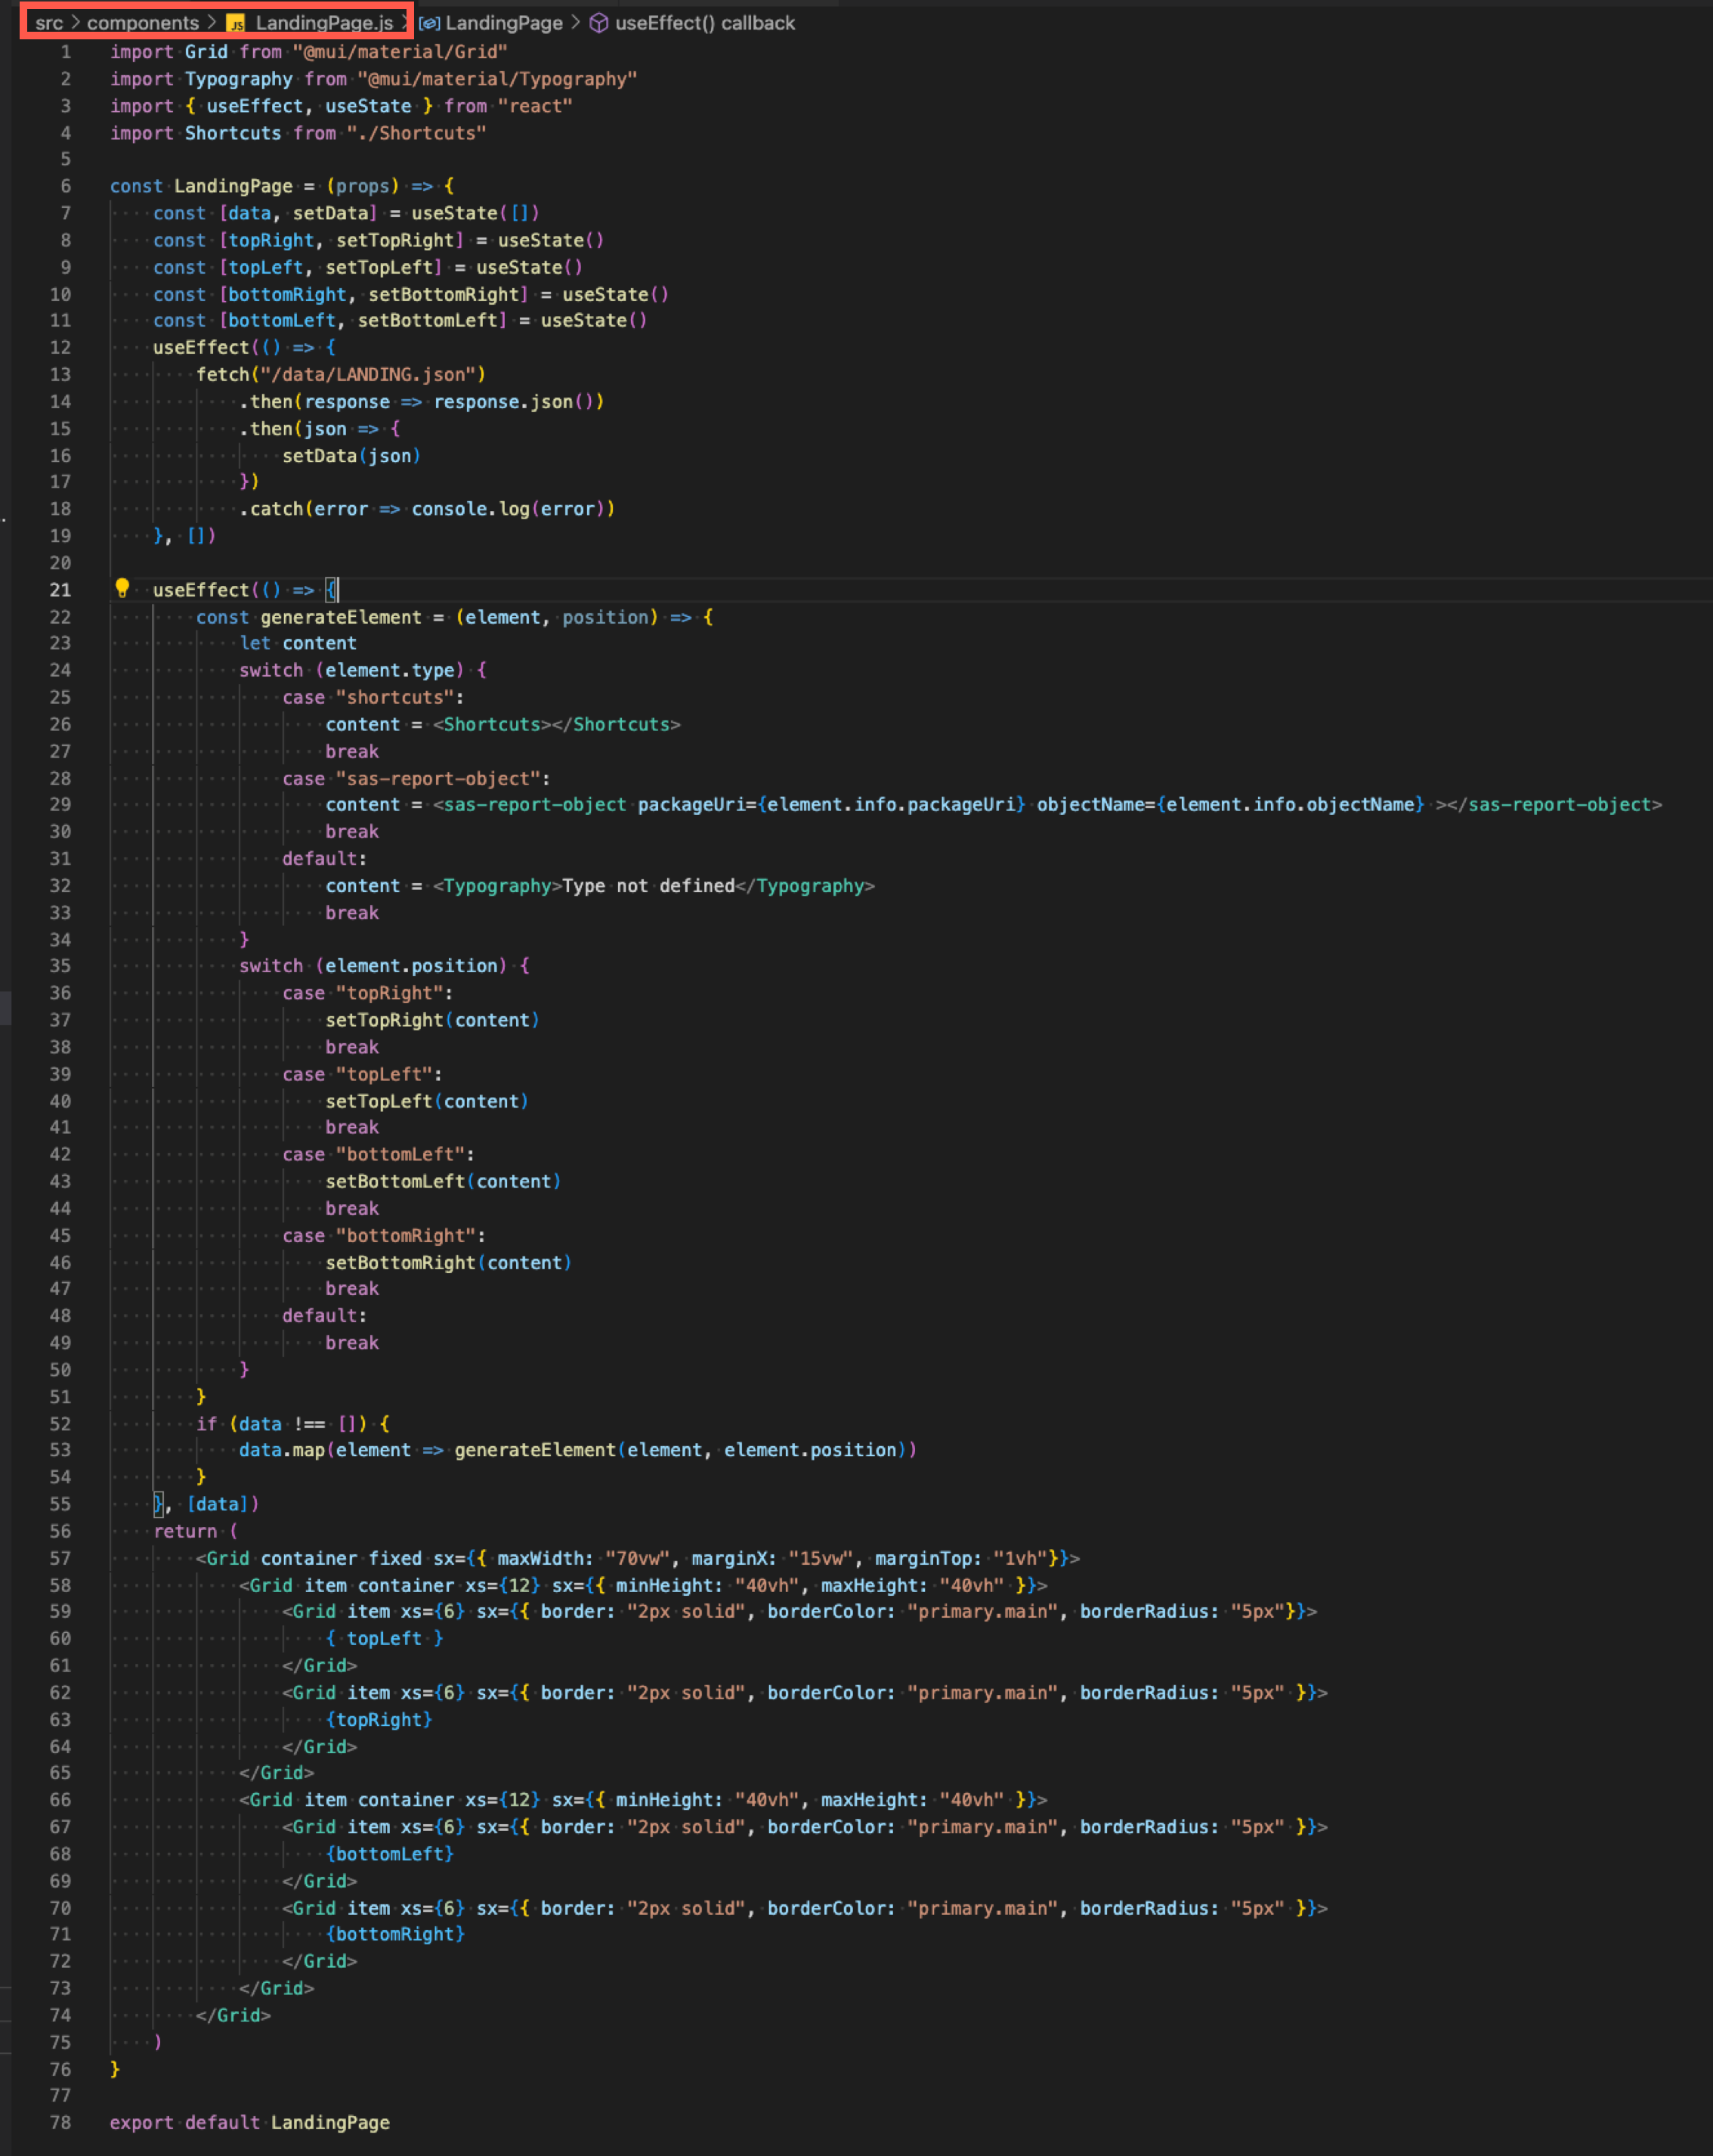Image resolution: width=1713 pixels, height=2156 pixels.
Task: Click the JS file icon in the breadcrumb bar
Action: click(x=236, y=22)
